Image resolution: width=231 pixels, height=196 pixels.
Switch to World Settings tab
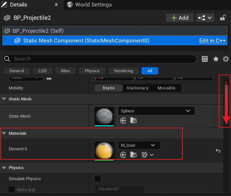coord(89,5)
